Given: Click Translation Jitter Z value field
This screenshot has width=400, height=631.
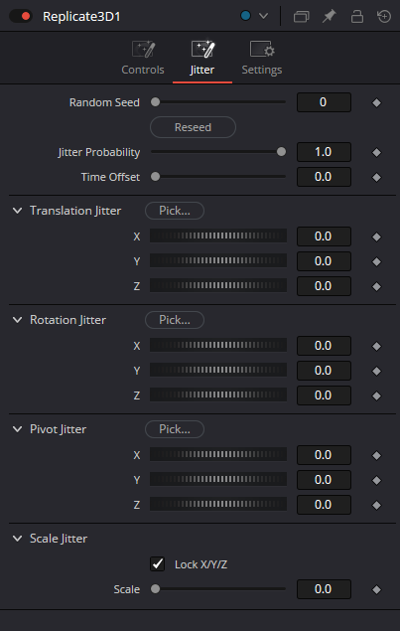Looking at the screenshot, I should [x=324, y=286].
